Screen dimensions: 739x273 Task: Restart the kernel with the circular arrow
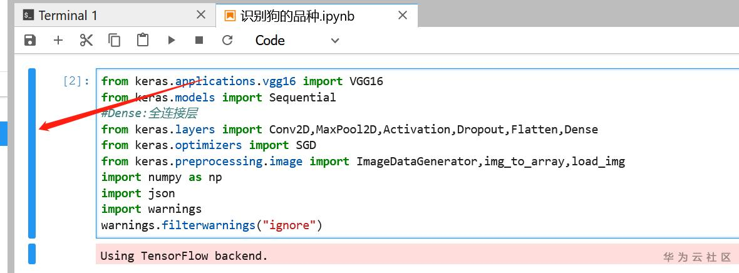(227, 40)
